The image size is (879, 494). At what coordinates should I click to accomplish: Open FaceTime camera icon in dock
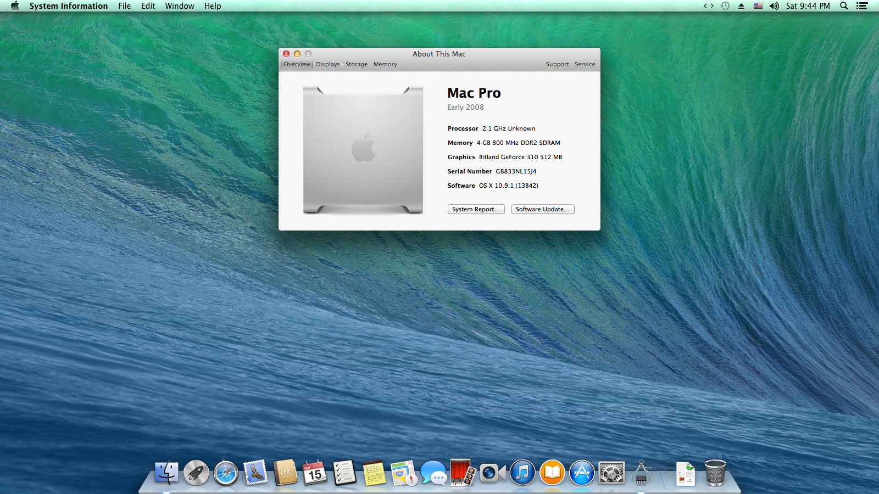(x=493, y=473)
